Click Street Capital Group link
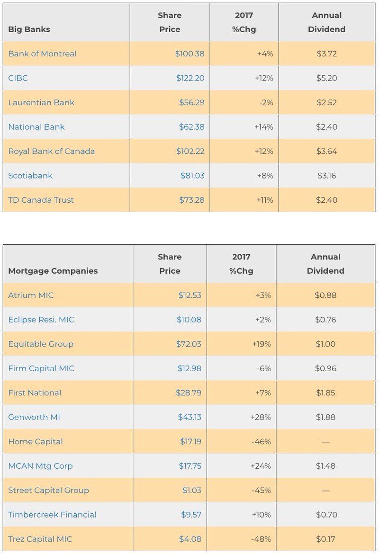The image size is (379, 554). tap(48, 490)
